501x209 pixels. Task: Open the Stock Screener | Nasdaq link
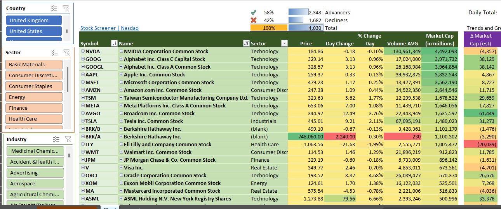point(110,28)
